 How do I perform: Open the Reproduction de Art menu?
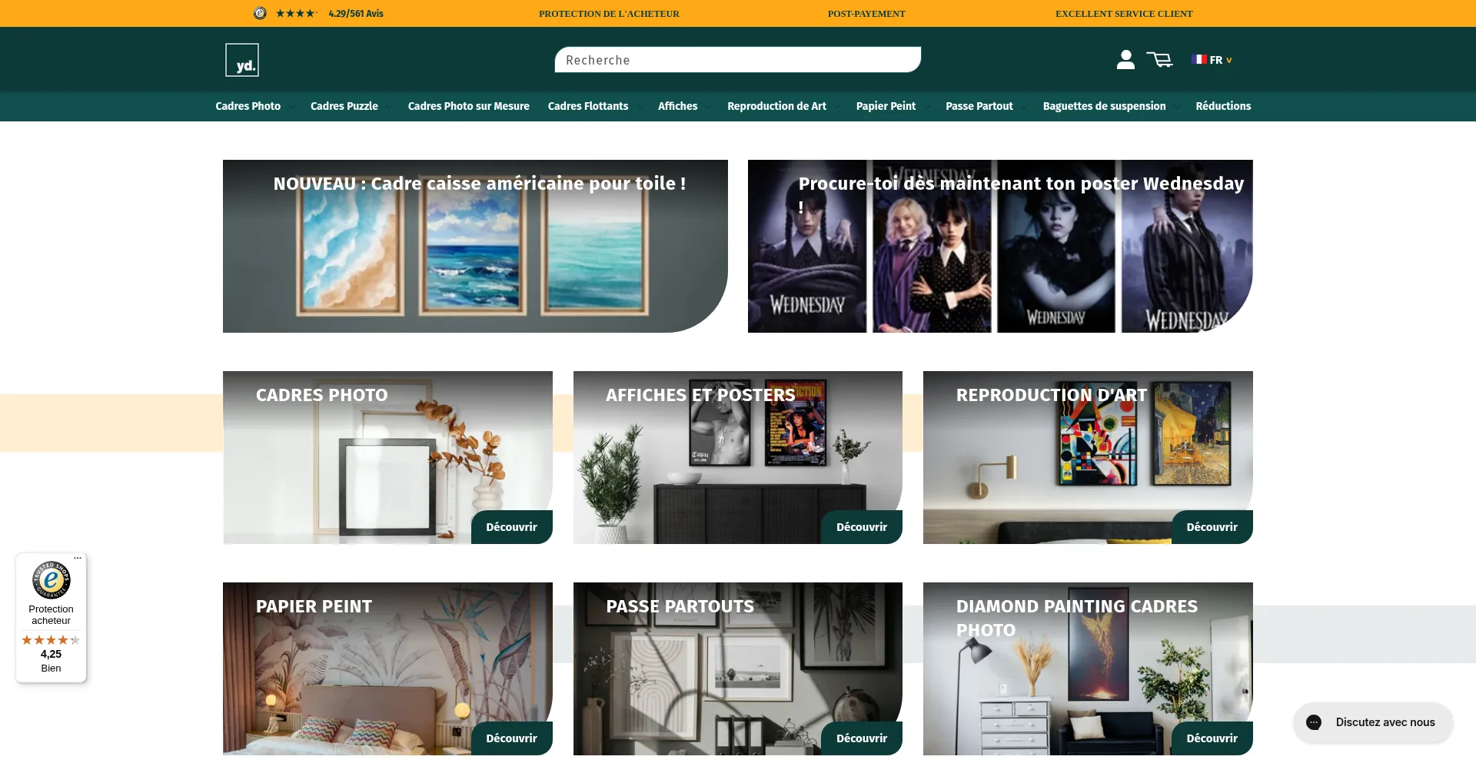[776, 106]
